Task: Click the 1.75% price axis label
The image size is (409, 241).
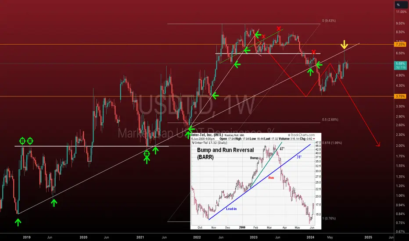Action: (400, 156)
